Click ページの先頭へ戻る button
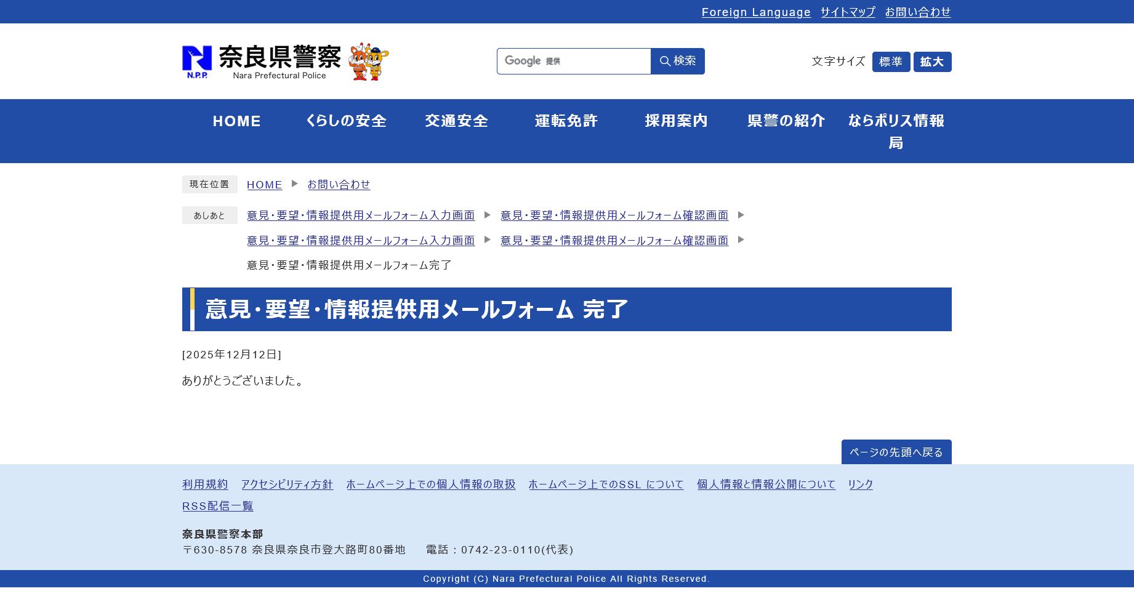The image size is (1134, 599). point(896,452)
